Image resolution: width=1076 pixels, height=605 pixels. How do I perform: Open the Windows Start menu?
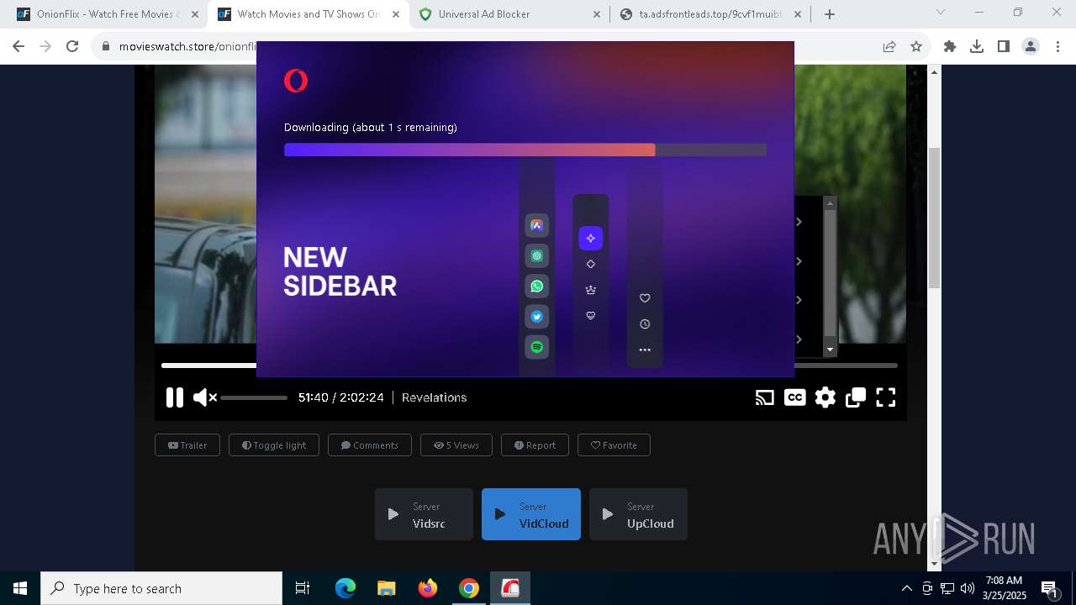click(x=20, y=588)
